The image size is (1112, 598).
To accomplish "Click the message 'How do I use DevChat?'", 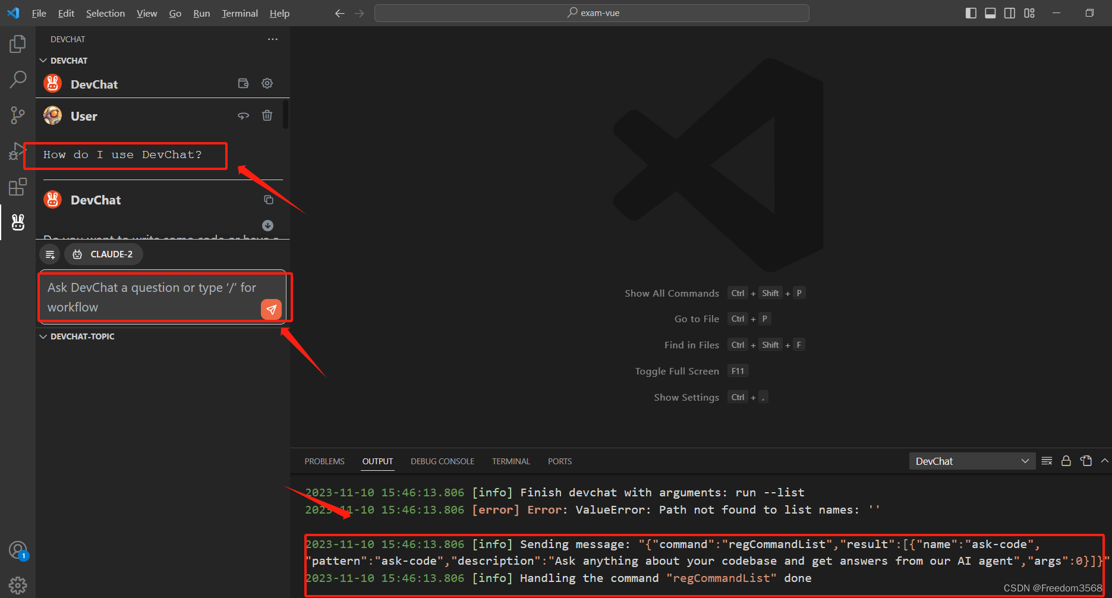I will pyautogui.click(x=122, y=155).
